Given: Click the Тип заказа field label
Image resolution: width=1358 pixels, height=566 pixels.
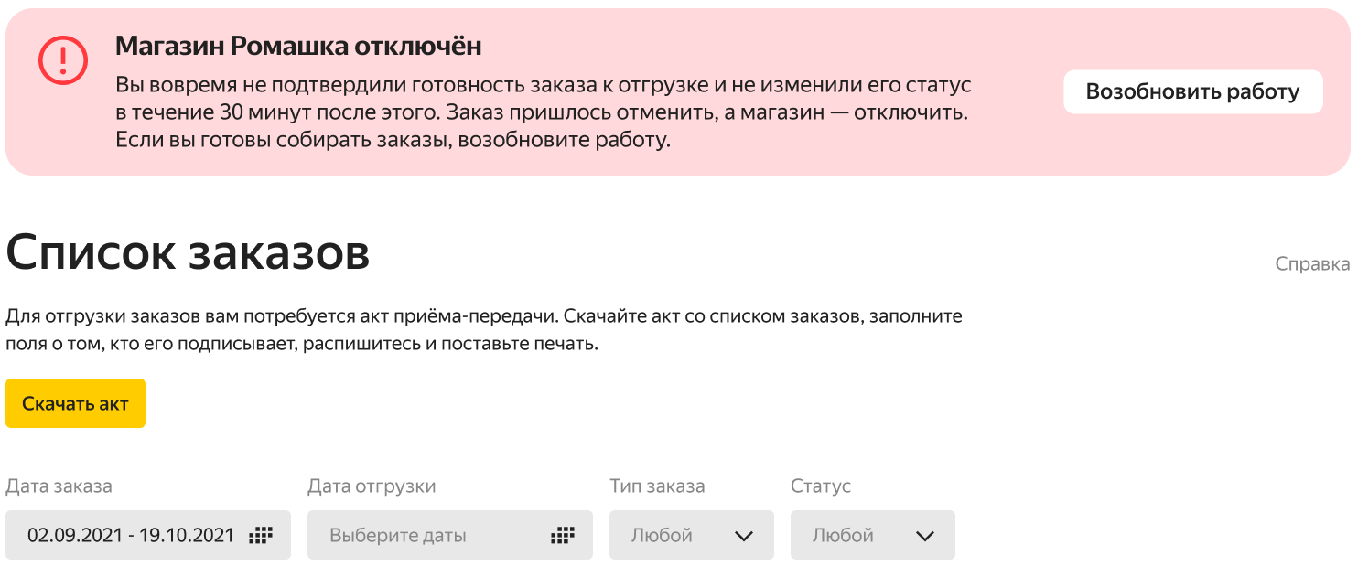Looking at the screenshot, I should click(x=657, y=486).
